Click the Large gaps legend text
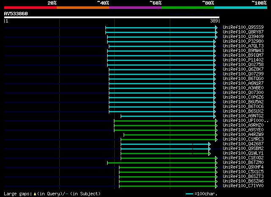Image resolution: width=271 pixels, height=197 pixels. [x=52, y=194]
